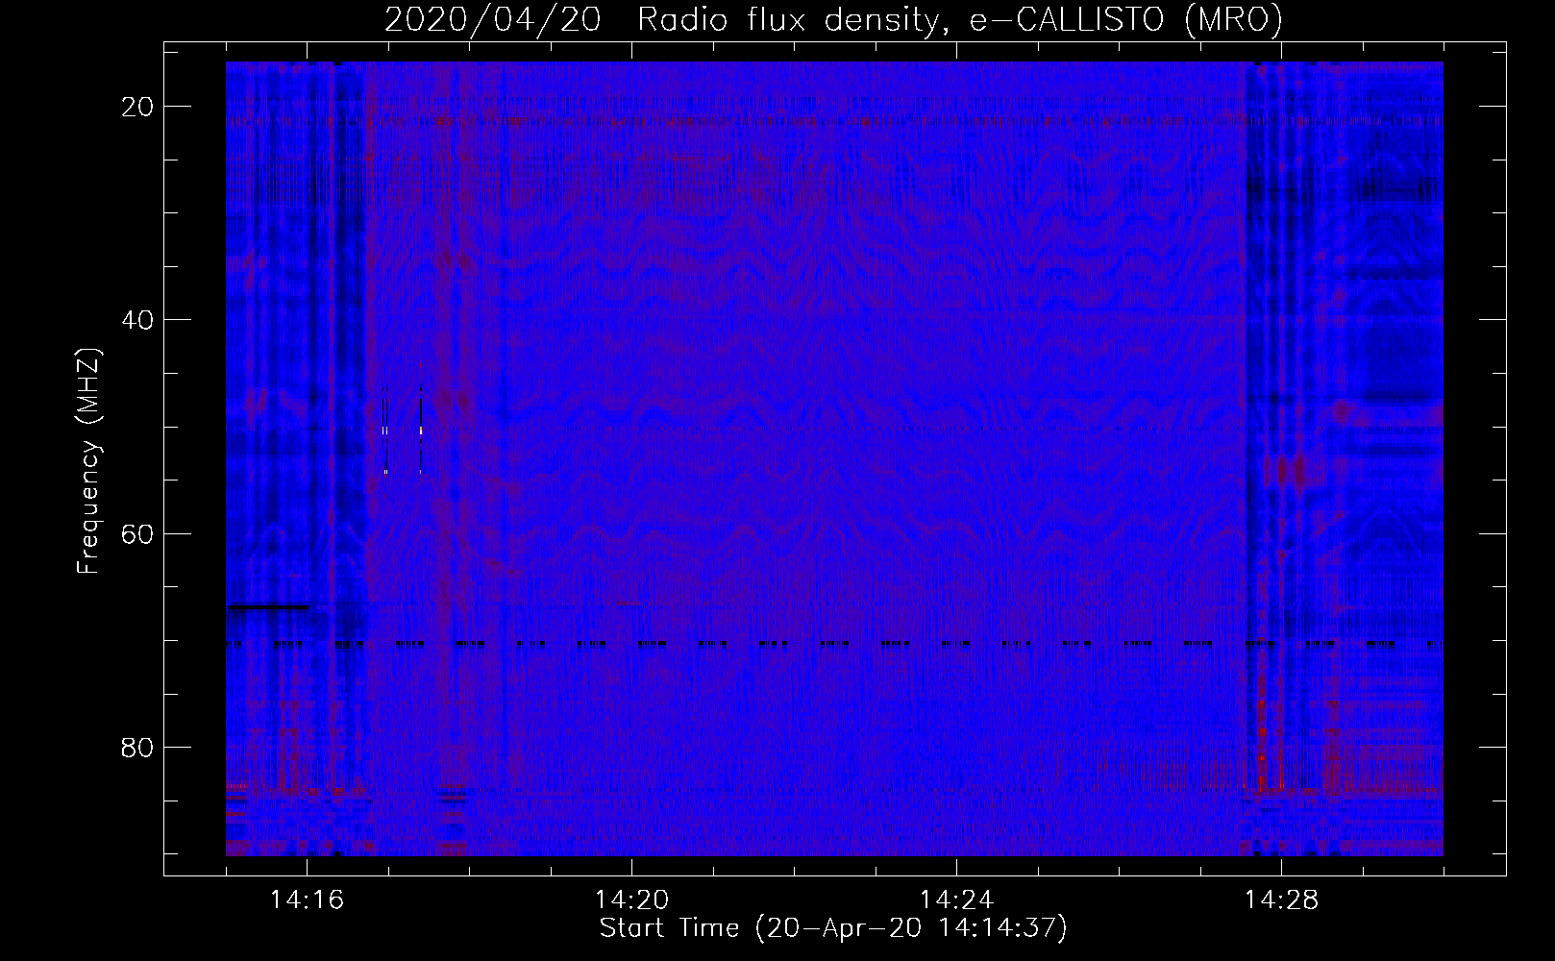Click the plot title mentioning e-CALLISTO (MRO)
The image size is (1555, 961).
(x=833, y=20)
